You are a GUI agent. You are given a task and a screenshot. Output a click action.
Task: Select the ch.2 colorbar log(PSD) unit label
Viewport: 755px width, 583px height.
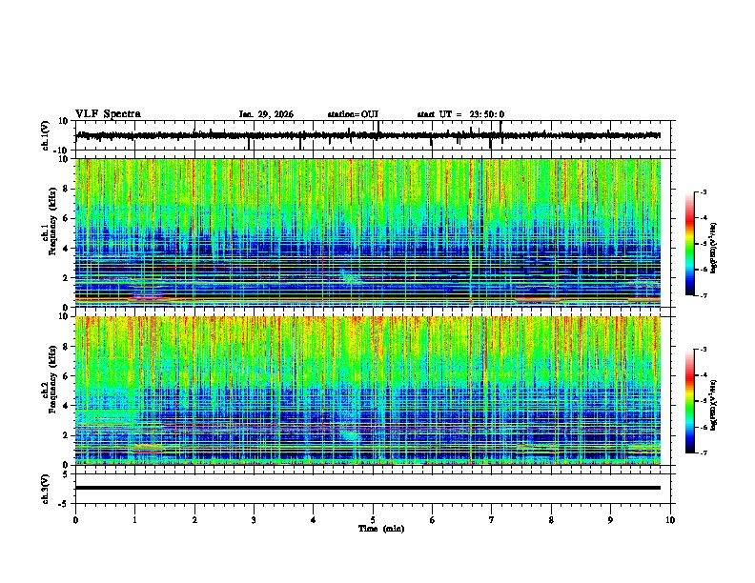[x=714, y=405]
